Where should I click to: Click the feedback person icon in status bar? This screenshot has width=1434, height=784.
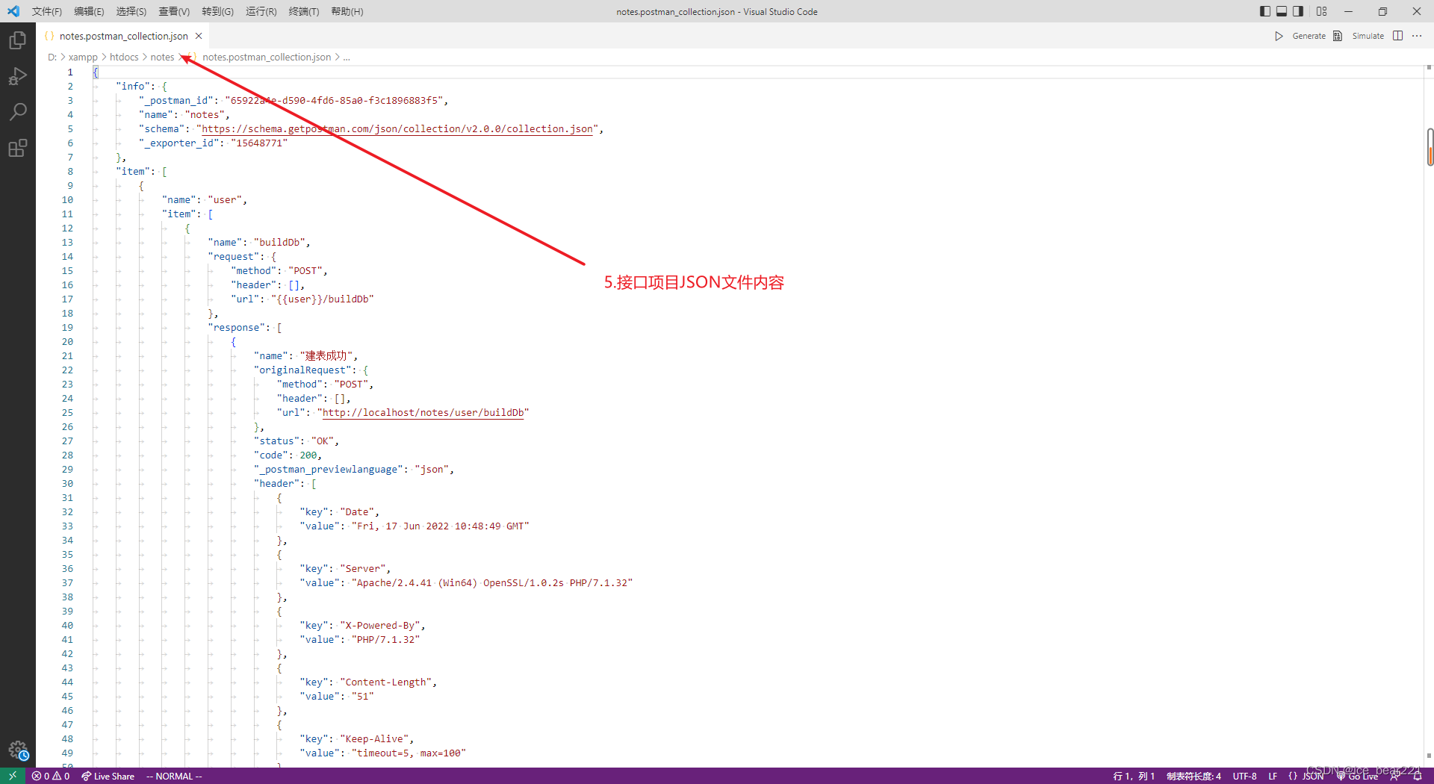(1394, 777)
